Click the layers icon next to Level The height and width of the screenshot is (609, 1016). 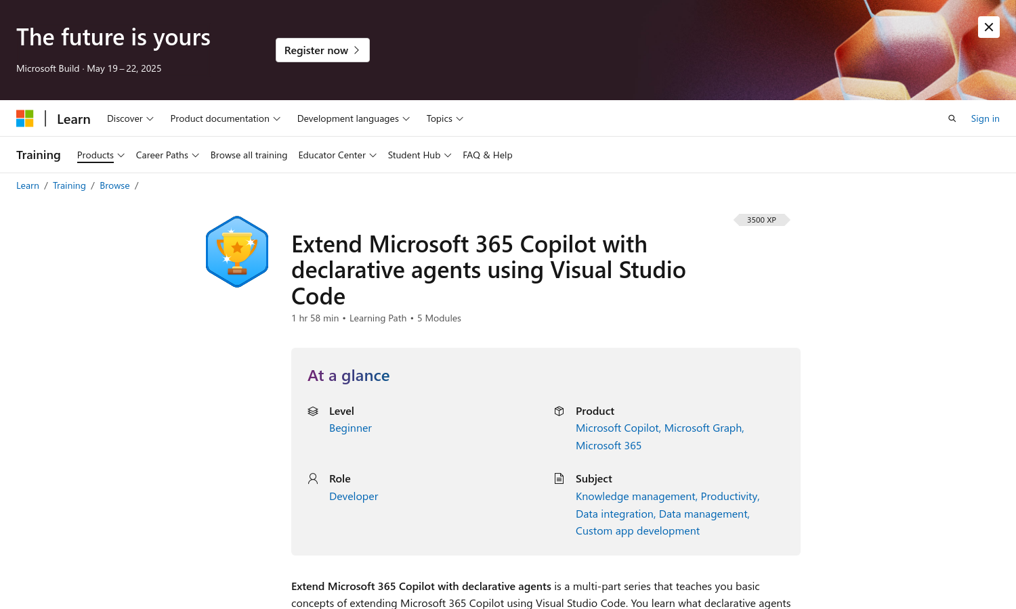313,411
